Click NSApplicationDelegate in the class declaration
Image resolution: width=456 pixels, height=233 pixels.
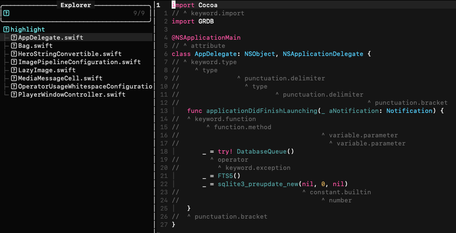click(x=323, y=54)
